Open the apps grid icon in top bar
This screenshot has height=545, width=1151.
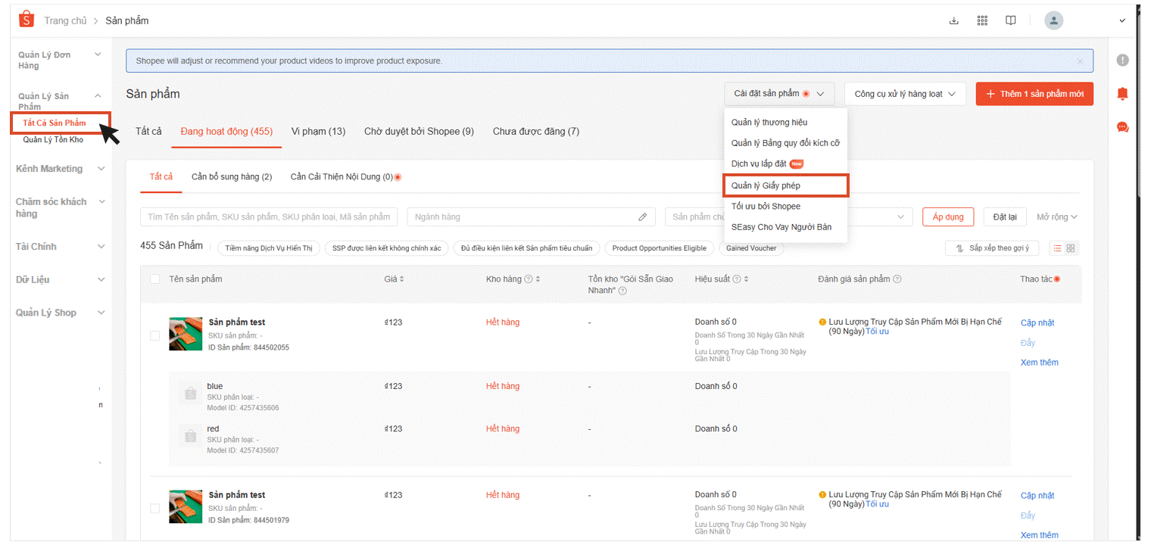point(982,20)
